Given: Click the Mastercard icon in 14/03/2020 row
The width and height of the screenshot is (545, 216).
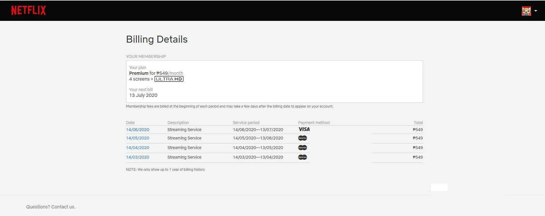Looking at the screenshot, I should click(302, 157).
